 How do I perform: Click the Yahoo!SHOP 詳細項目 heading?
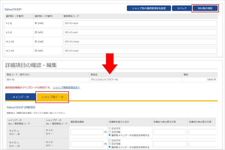tap(21, 107)
